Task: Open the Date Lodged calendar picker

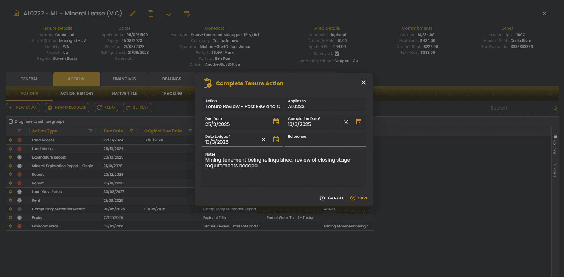Action: click(x=276, y=139)
